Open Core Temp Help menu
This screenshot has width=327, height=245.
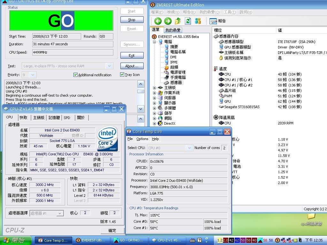point(155,139)
